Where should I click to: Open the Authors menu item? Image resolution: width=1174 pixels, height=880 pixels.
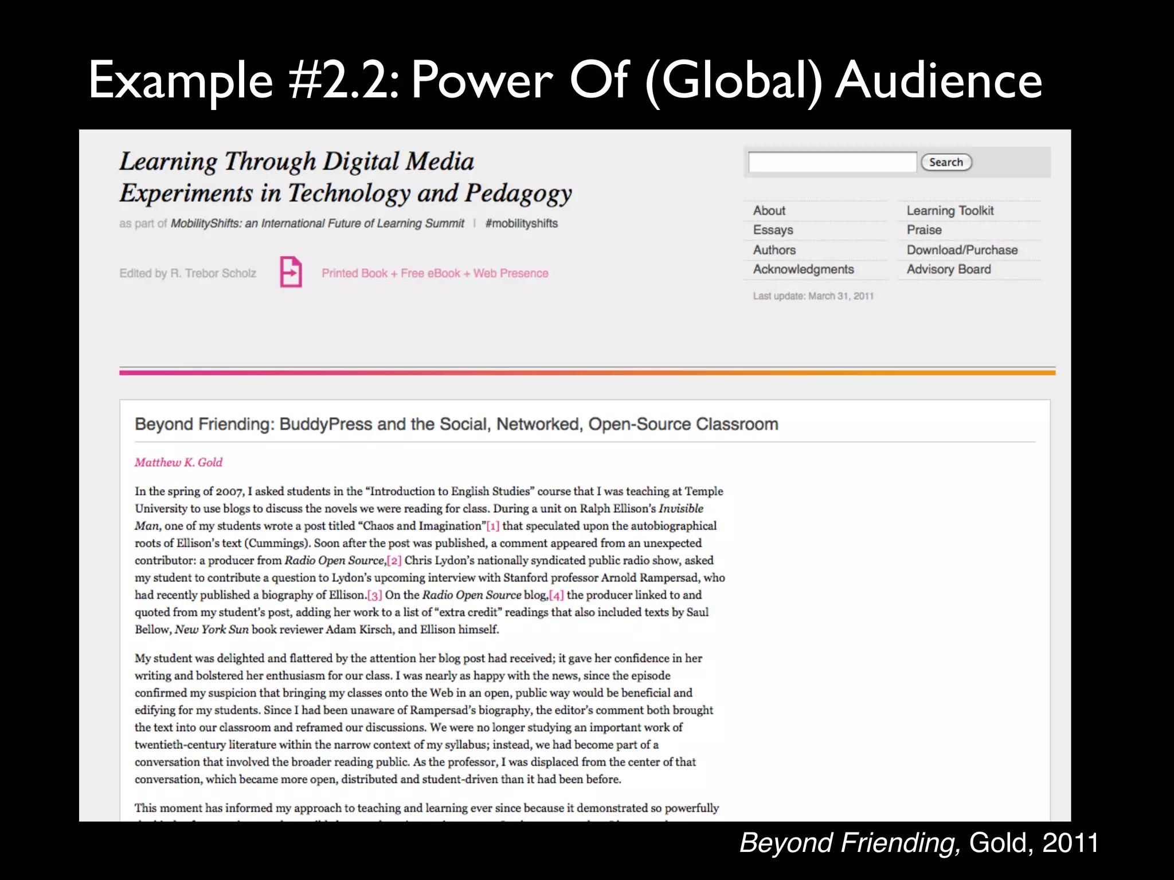pos(774,250)
